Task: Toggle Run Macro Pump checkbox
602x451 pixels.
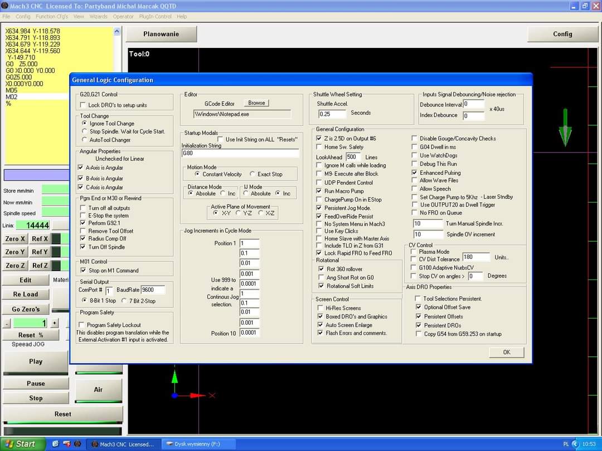Action: tap(319, 191)
